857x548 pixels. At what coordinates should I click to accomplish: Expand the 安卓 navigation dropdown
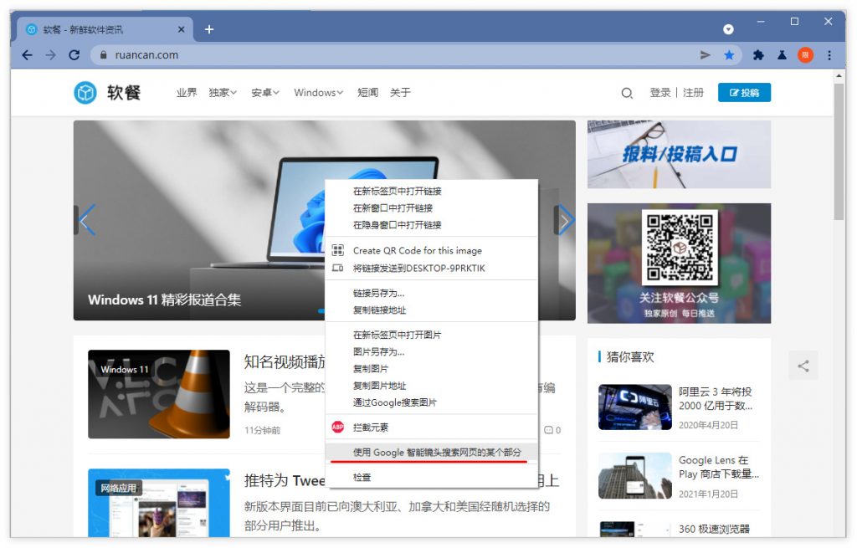coord(265,93)
